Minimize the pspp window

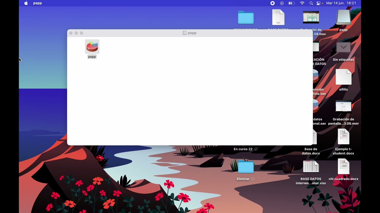(x=76, y=33)
